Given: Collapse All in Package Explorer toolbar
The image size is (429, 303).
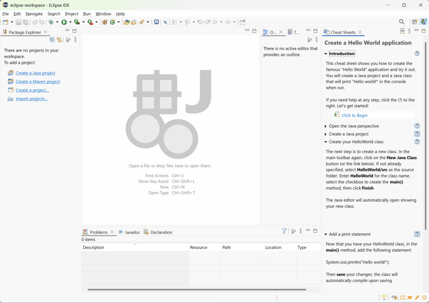Looking at the screenshot, I should click(x=52, y=40).
